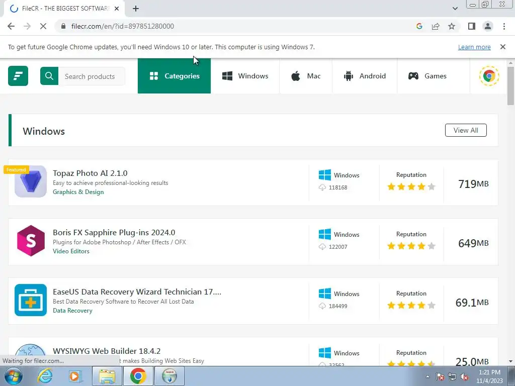Click the 69.1MB size label
Image resolution: width=515 pixels, height=386 pixels.
coord(472,302)
